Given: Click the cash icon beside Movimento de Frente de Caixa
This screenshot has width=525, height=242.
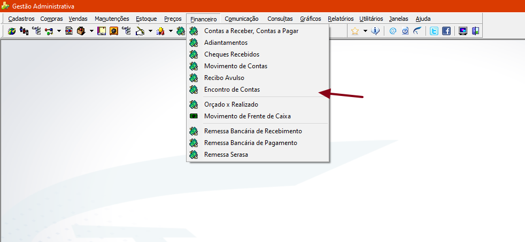Looking at the screenshot, I should [194, 116].
